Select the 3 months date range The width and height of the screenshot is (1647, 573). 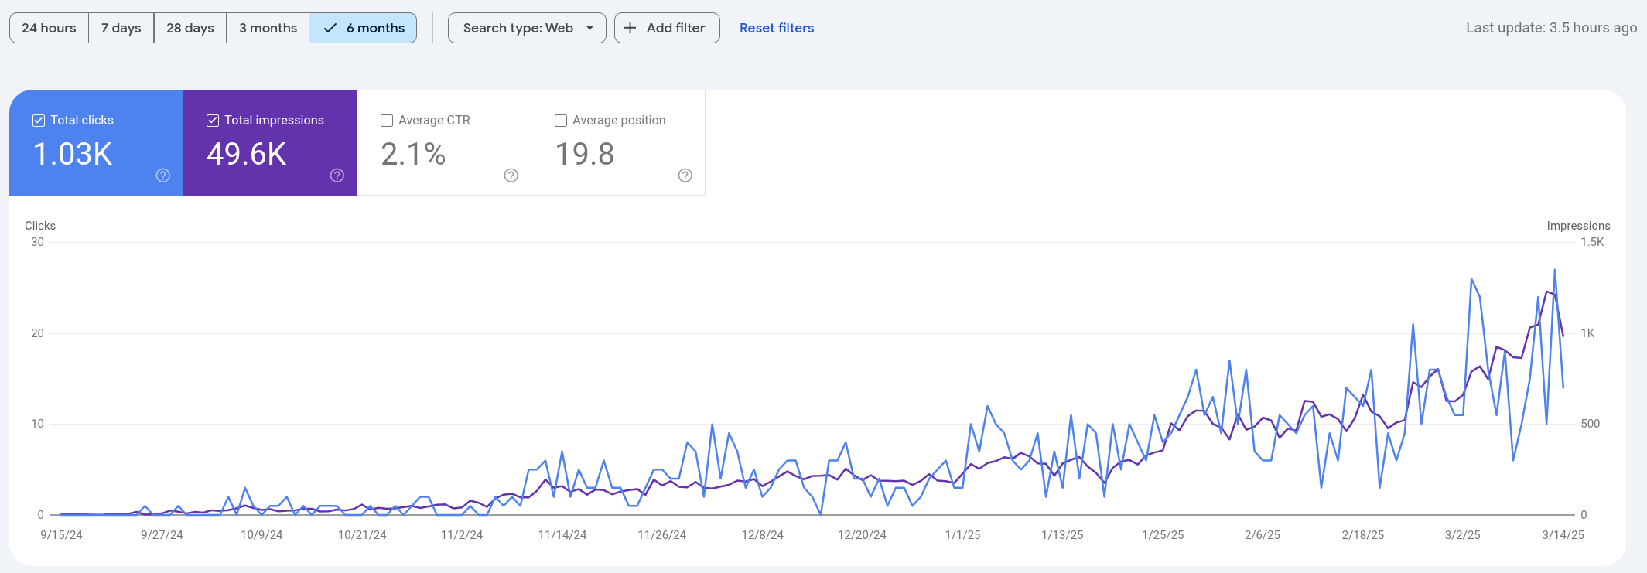(x=268, y=28)
